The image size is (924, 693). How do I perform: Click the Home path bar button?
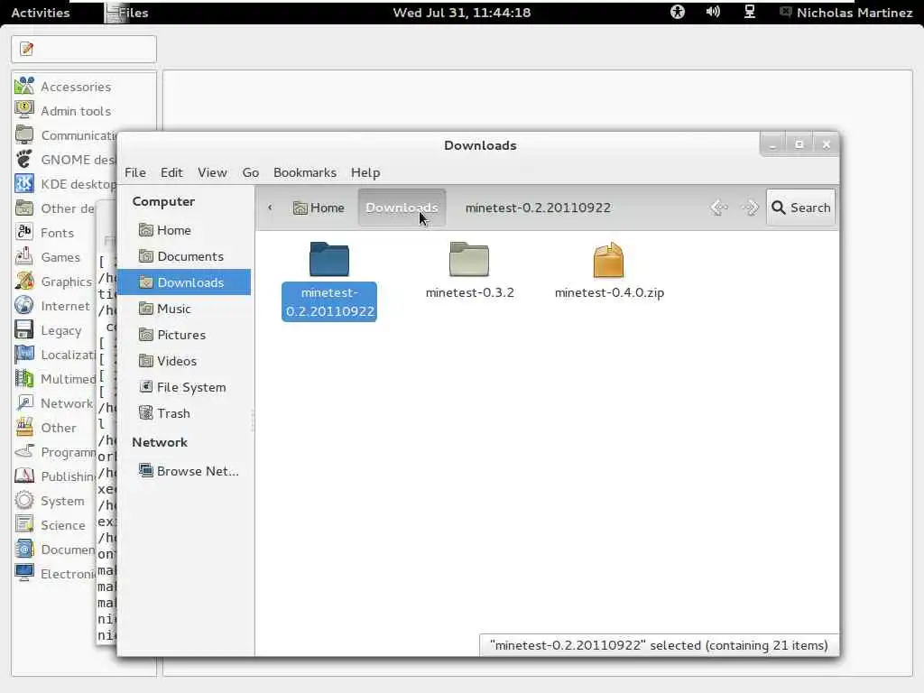point(319,208)
